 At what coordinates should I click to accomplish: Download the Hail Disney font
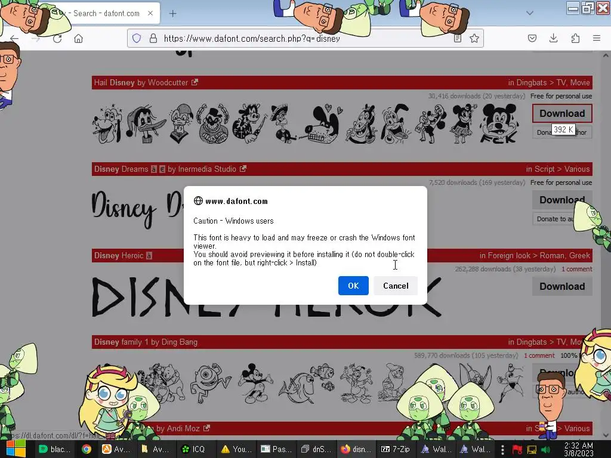click(562, 113)
